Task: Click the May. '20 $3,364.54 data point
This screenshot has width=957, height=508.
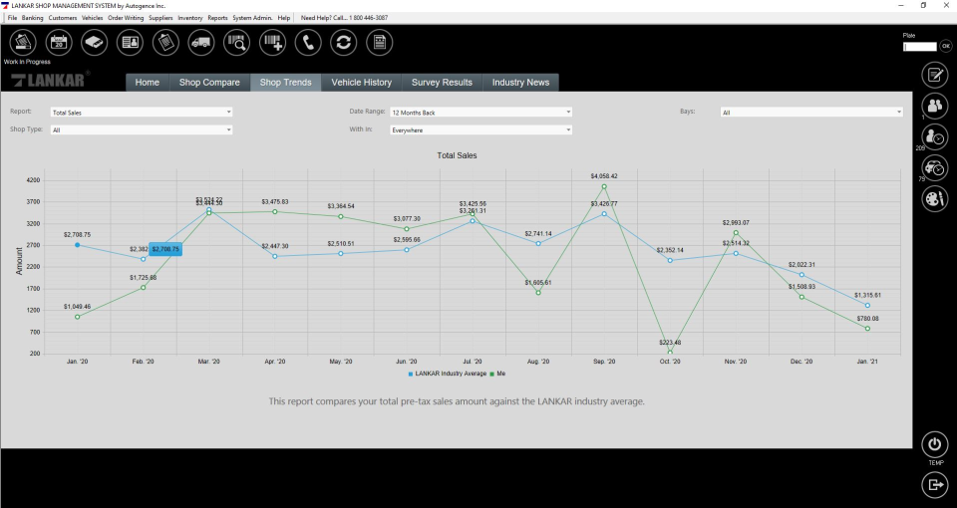Action: (341, 216)
